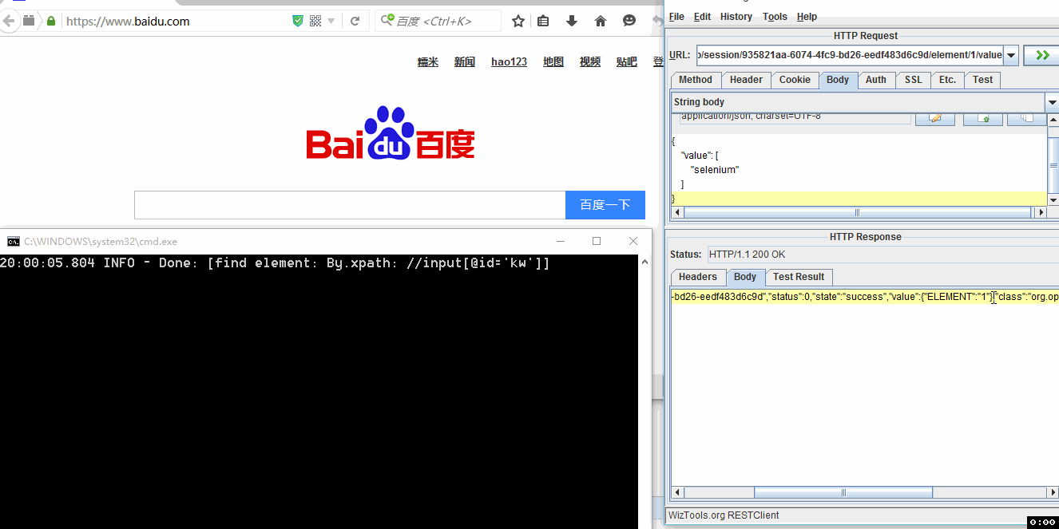Switch to the Cookie tab
The image size is (1059, 529).
[x=795, y=80]
